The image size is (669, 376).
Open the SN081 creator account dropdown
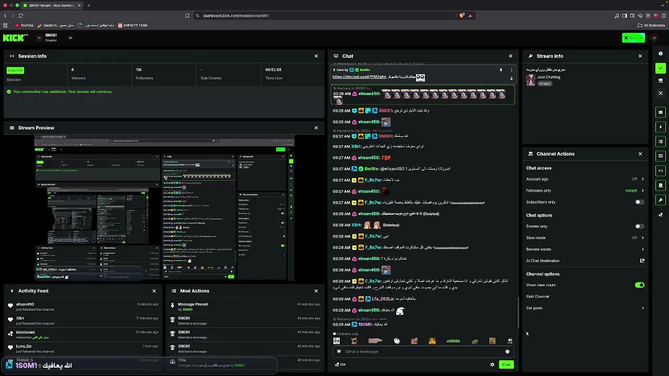(70, 38)
